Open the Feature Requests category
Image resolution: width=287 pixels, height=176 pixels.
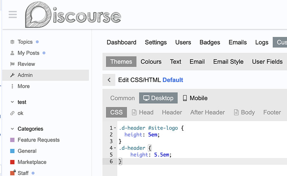pyautogui.click(x=39, y=140)
